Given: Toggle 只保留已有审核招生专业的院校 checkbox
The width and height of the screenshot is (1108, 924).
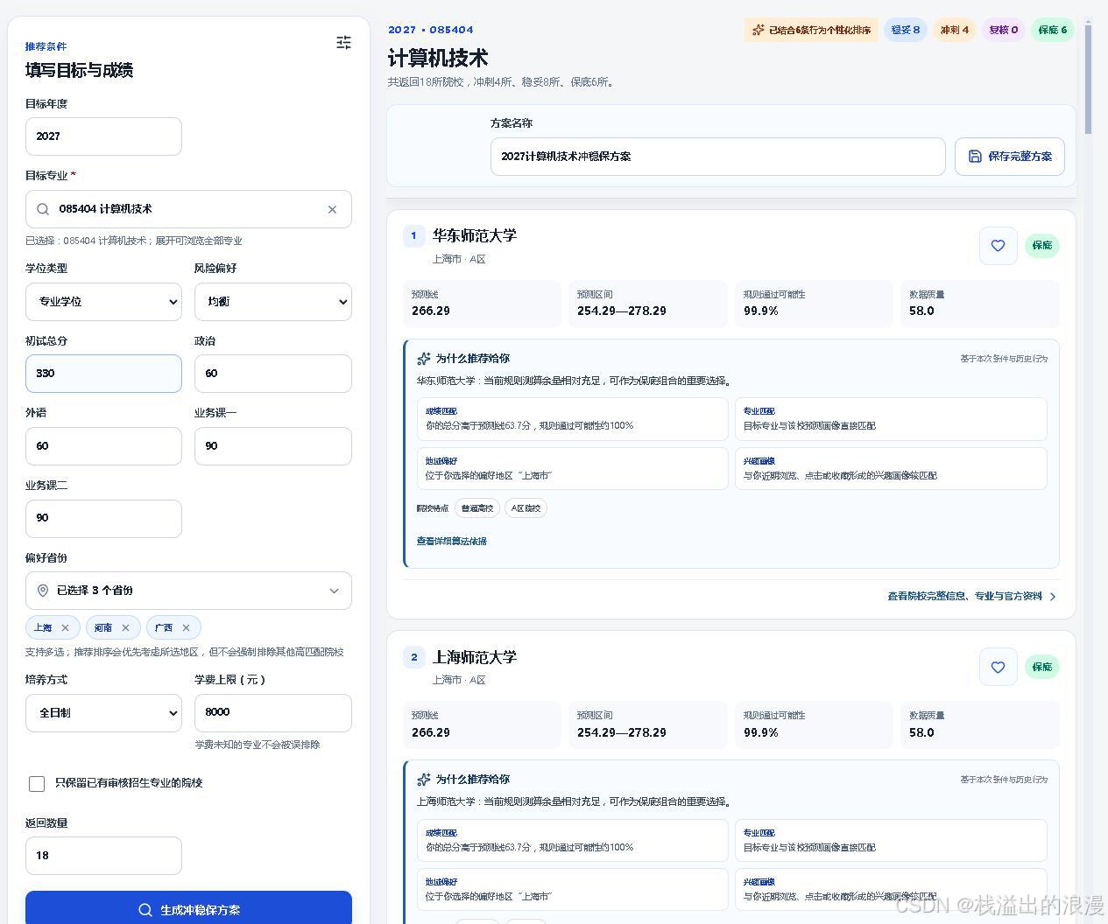Looking at the screenshot, I should click(x=37, y=783).
